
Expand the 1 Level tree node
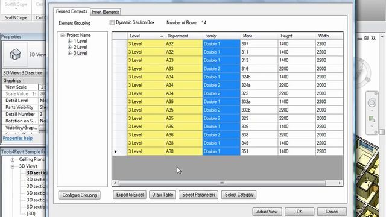click(69, 41)
